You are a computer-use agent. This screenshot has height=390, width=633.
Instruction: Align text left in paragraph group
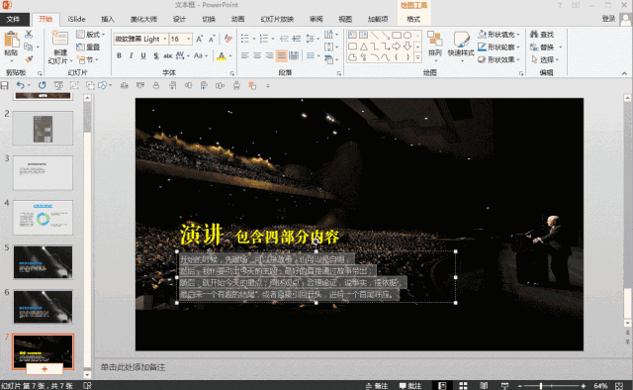[245, 55]
